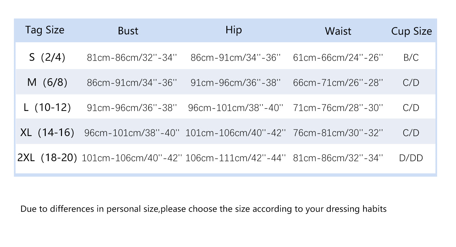
Task: Click the Cup Size column header
Action: (412, 31)
